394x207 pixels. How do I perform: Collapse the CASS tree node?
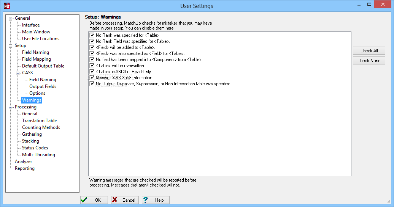18,73
